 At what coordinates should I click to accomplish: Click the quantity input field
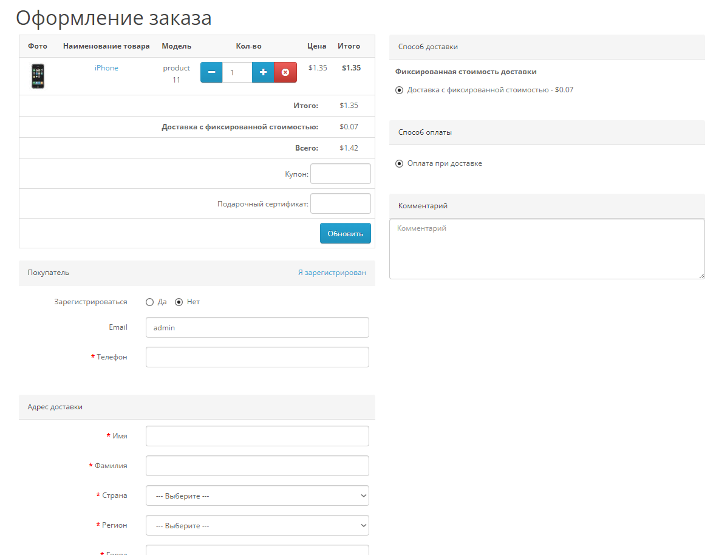tap(237, 72)
